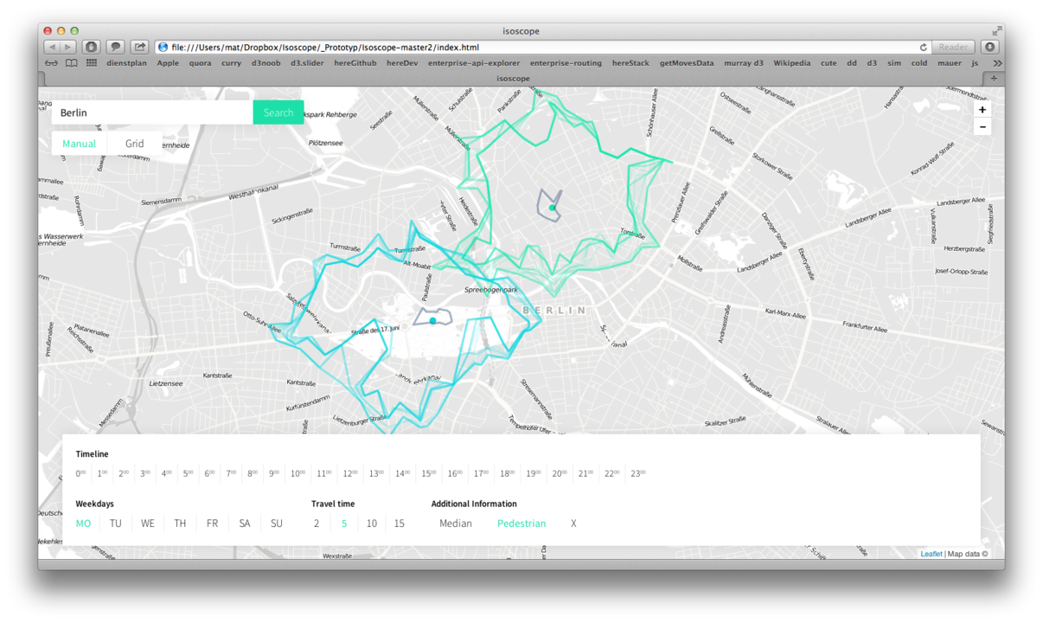Image resolution: width=1043 pixels, height=623 pixels.
Task: Click the Berlin location search field
Action: pos(152,112)
